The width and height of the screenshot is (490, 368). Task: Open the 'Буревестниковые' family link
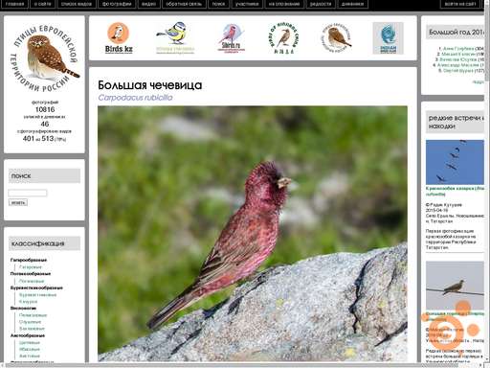tap(37, 295)
